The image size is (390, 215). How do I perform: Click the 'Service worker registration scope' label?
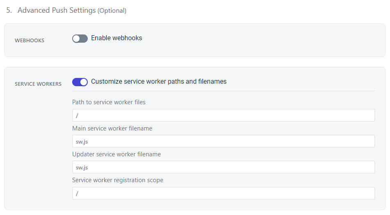pos(118,180)
